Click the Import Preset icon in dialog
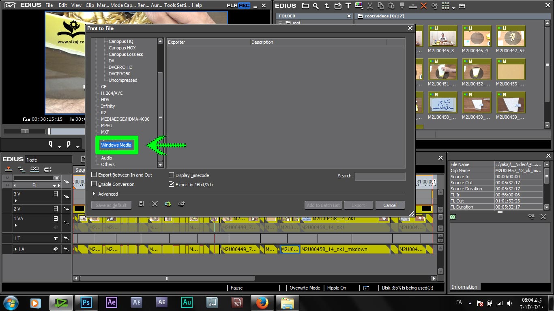Screen dimensions: 554x311 (x=167, y=204)
